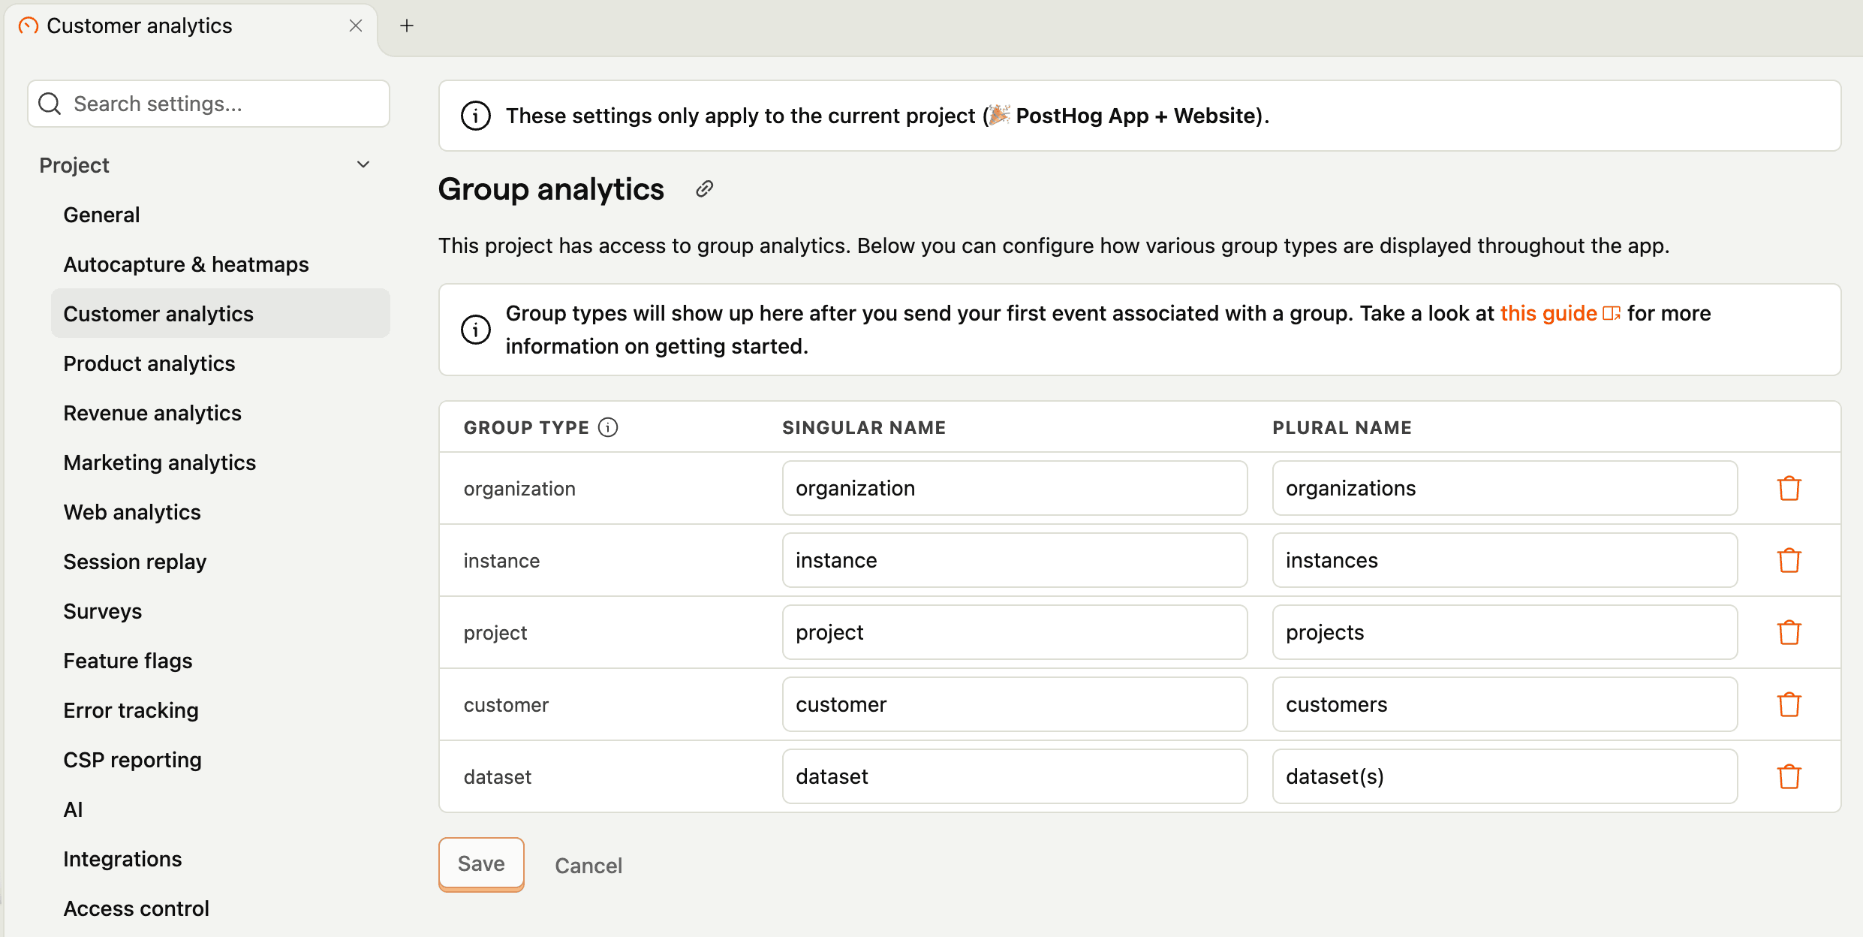Viewport: 1863px width, 937px height.
Task: Delete the customer group type
Action: pyautogui.click(x=1789, y=704)
